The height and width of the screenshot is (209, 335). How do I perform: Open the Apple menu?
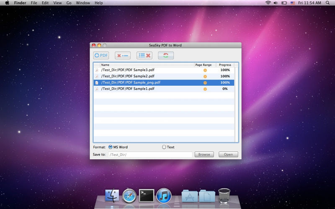tap(7, 3)
